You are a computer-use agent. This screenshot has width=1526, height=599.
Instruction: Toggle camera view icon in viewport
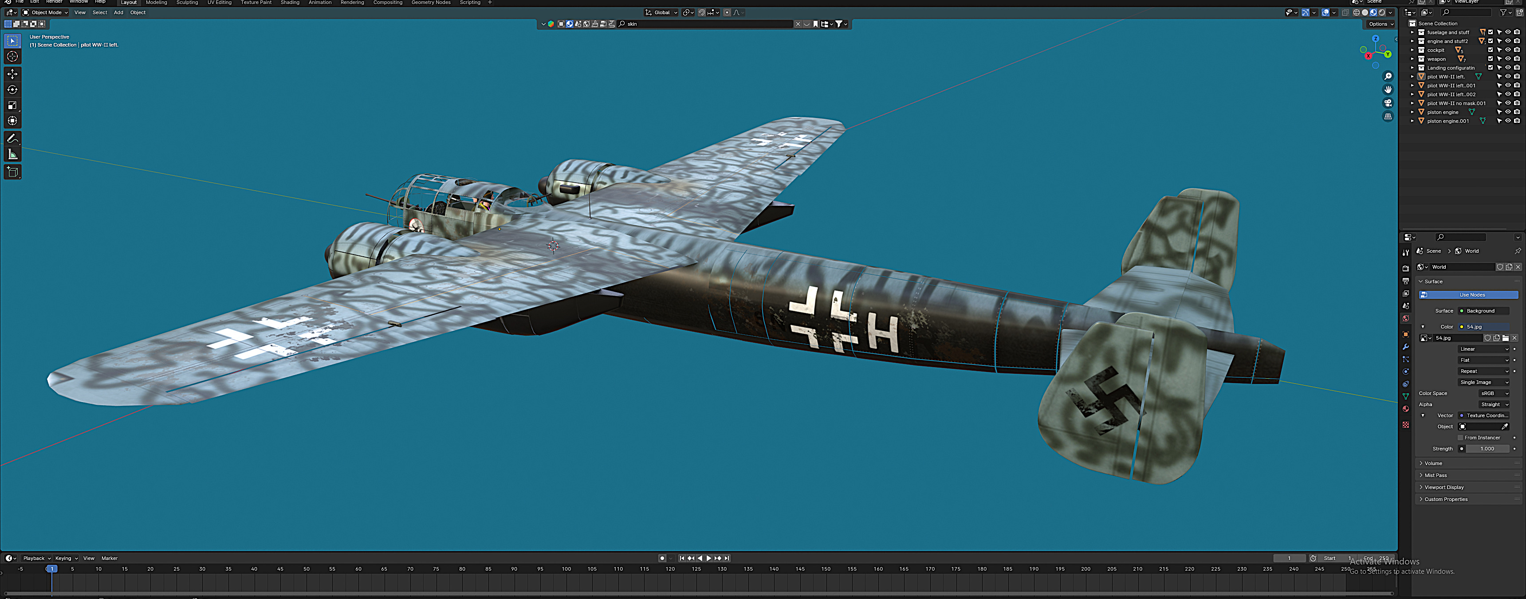(1388, 103)
